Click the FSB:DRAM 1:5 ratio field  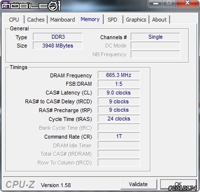pos(119,84)
